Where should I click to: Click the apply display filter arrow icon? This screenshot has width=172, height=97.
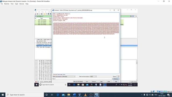coord(133,16)
